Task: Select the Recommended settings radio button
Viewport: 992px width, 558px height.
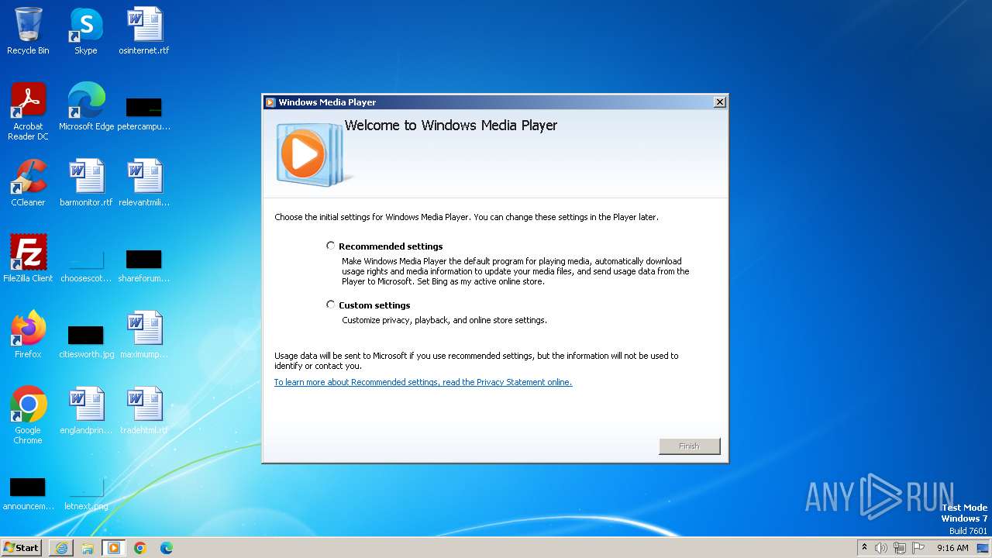Action: [x=331, y=246]
